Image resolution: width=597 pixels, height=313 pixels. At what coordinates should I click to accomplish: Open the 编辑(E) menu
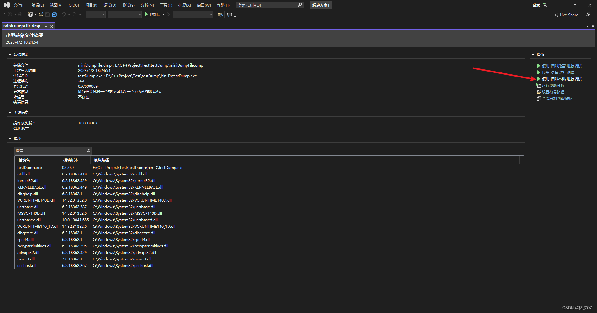[x=38, y=5]
